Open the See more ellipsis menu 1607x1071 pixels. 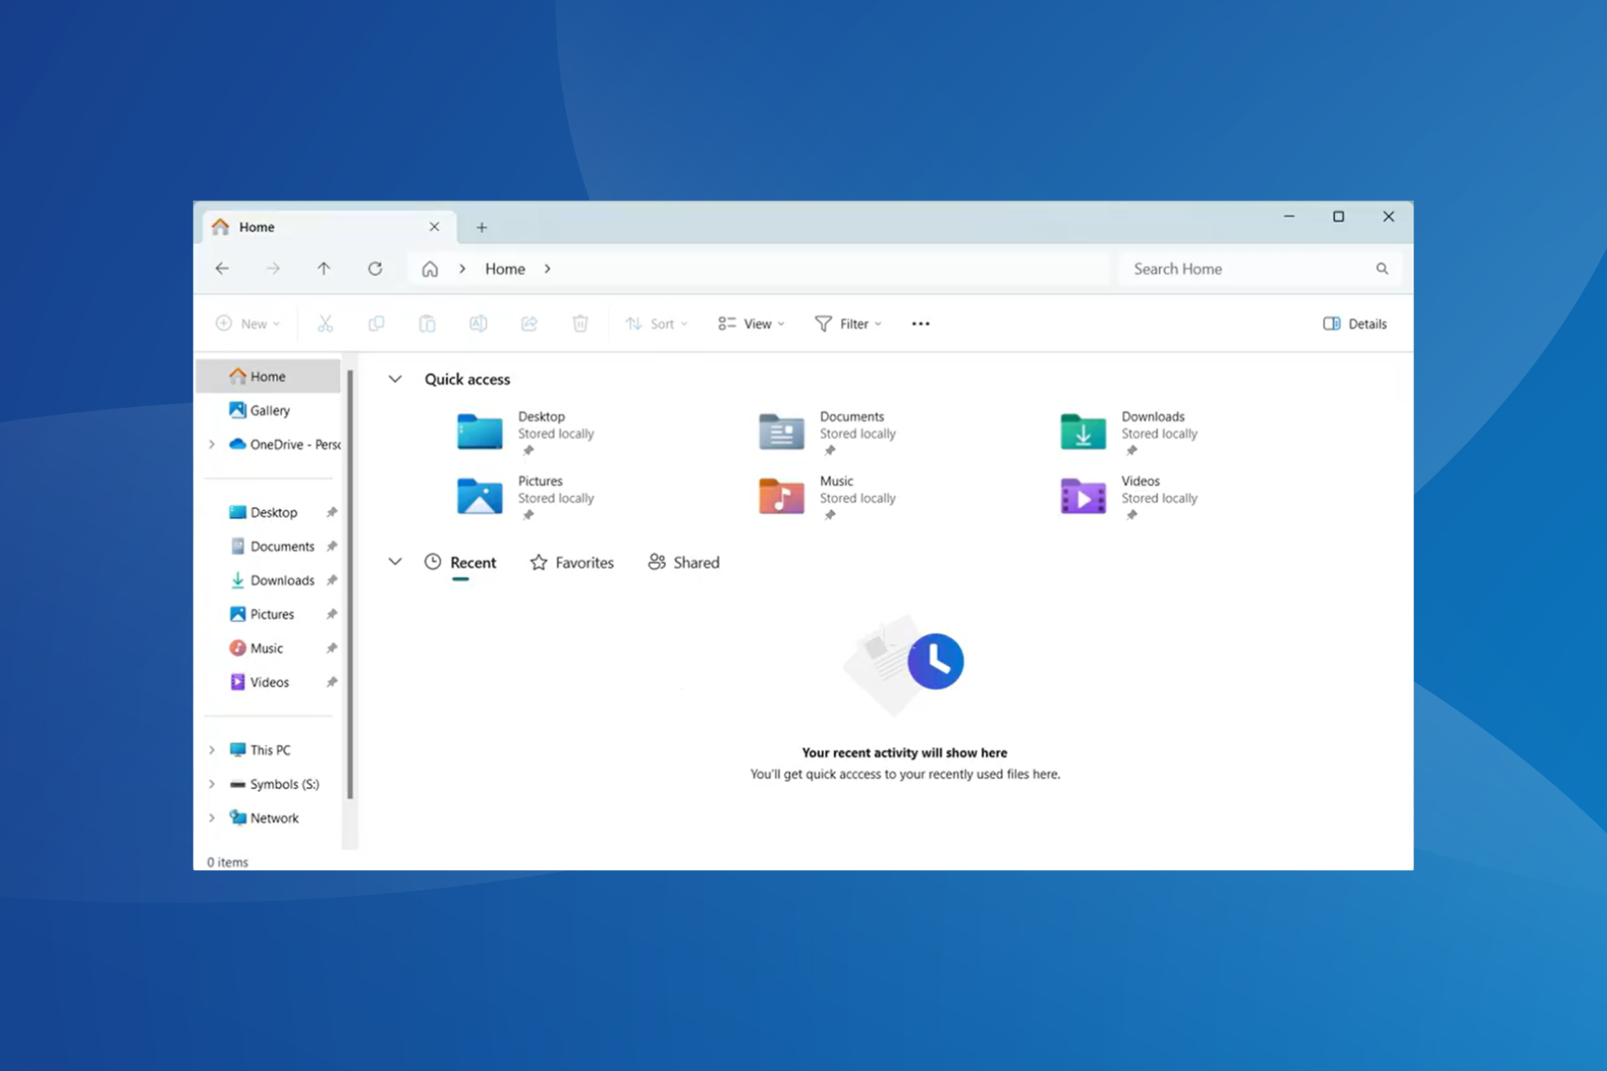(x=921, y=324)
